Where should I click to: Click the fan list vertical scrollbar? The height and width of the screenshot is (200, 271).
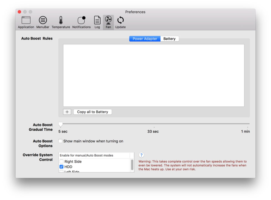(132, 165)
